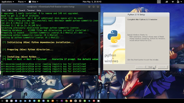Viewport: 184px width, 103px height.
Task: Open the terminal Edit menu
Action: point(9,10)
